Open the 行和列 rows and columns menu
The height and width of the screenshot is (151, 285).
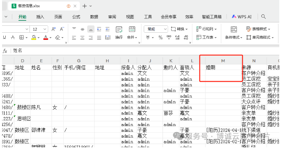pos(206,29)
